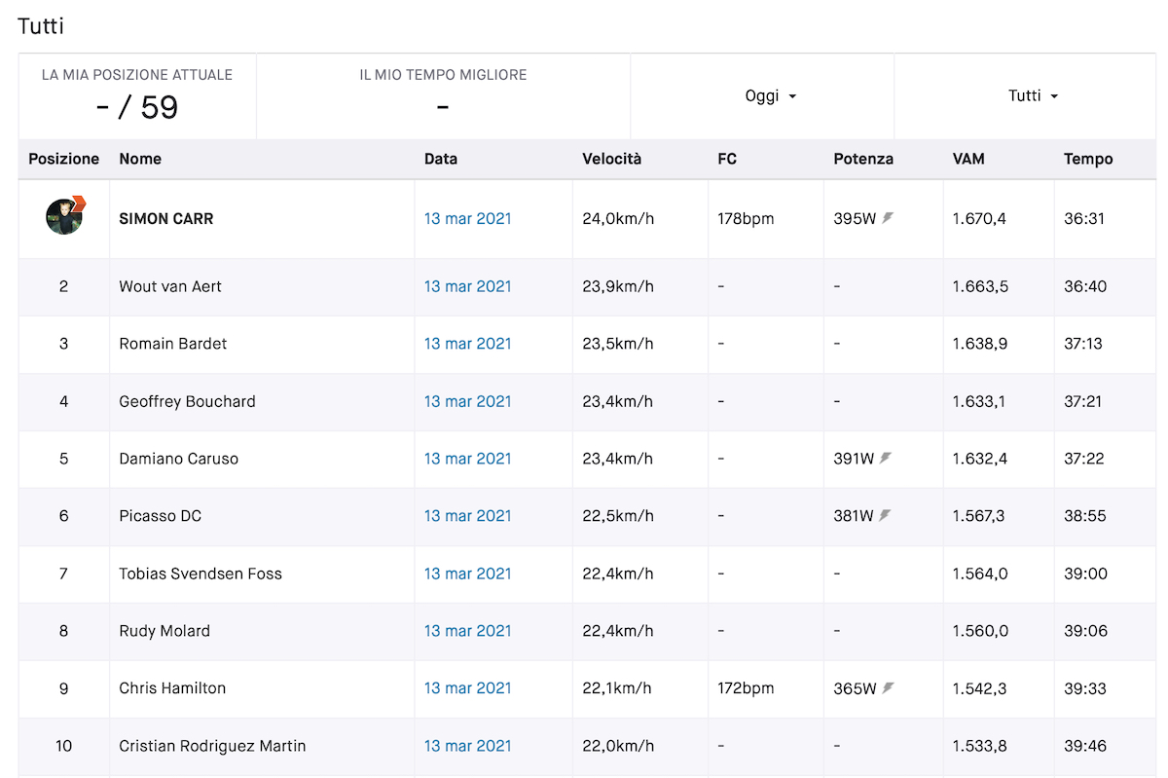The width and height of the screenshot is (1168, 778).
Task: Click power meter icon beside 391W
Action: tap(886, 459)
